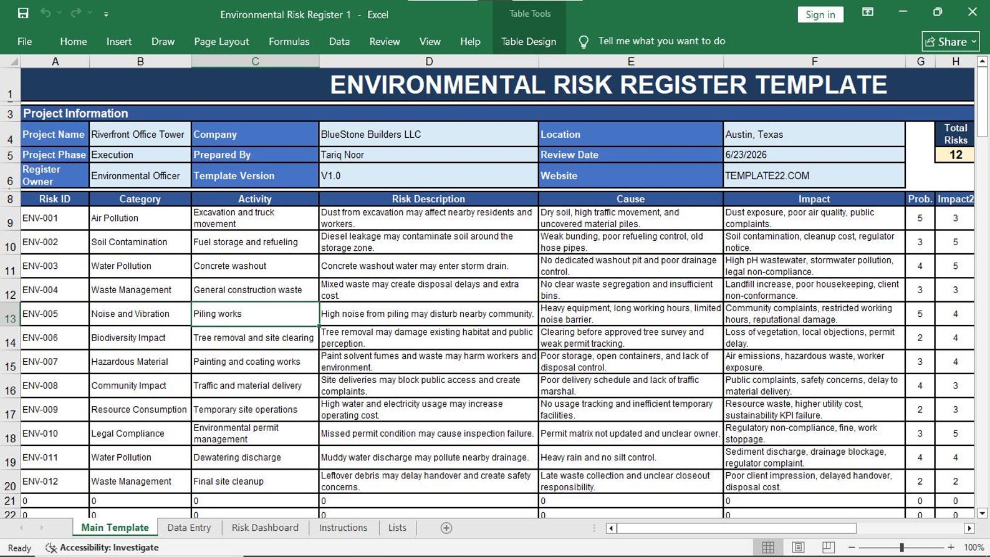Open the Draw ribbon tab

click(x=163, y=41)
